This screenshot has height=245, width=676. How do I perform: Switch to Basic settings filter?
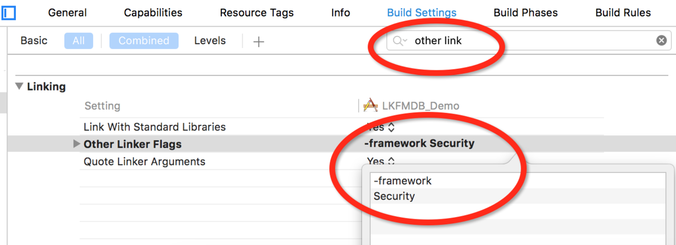34,41
